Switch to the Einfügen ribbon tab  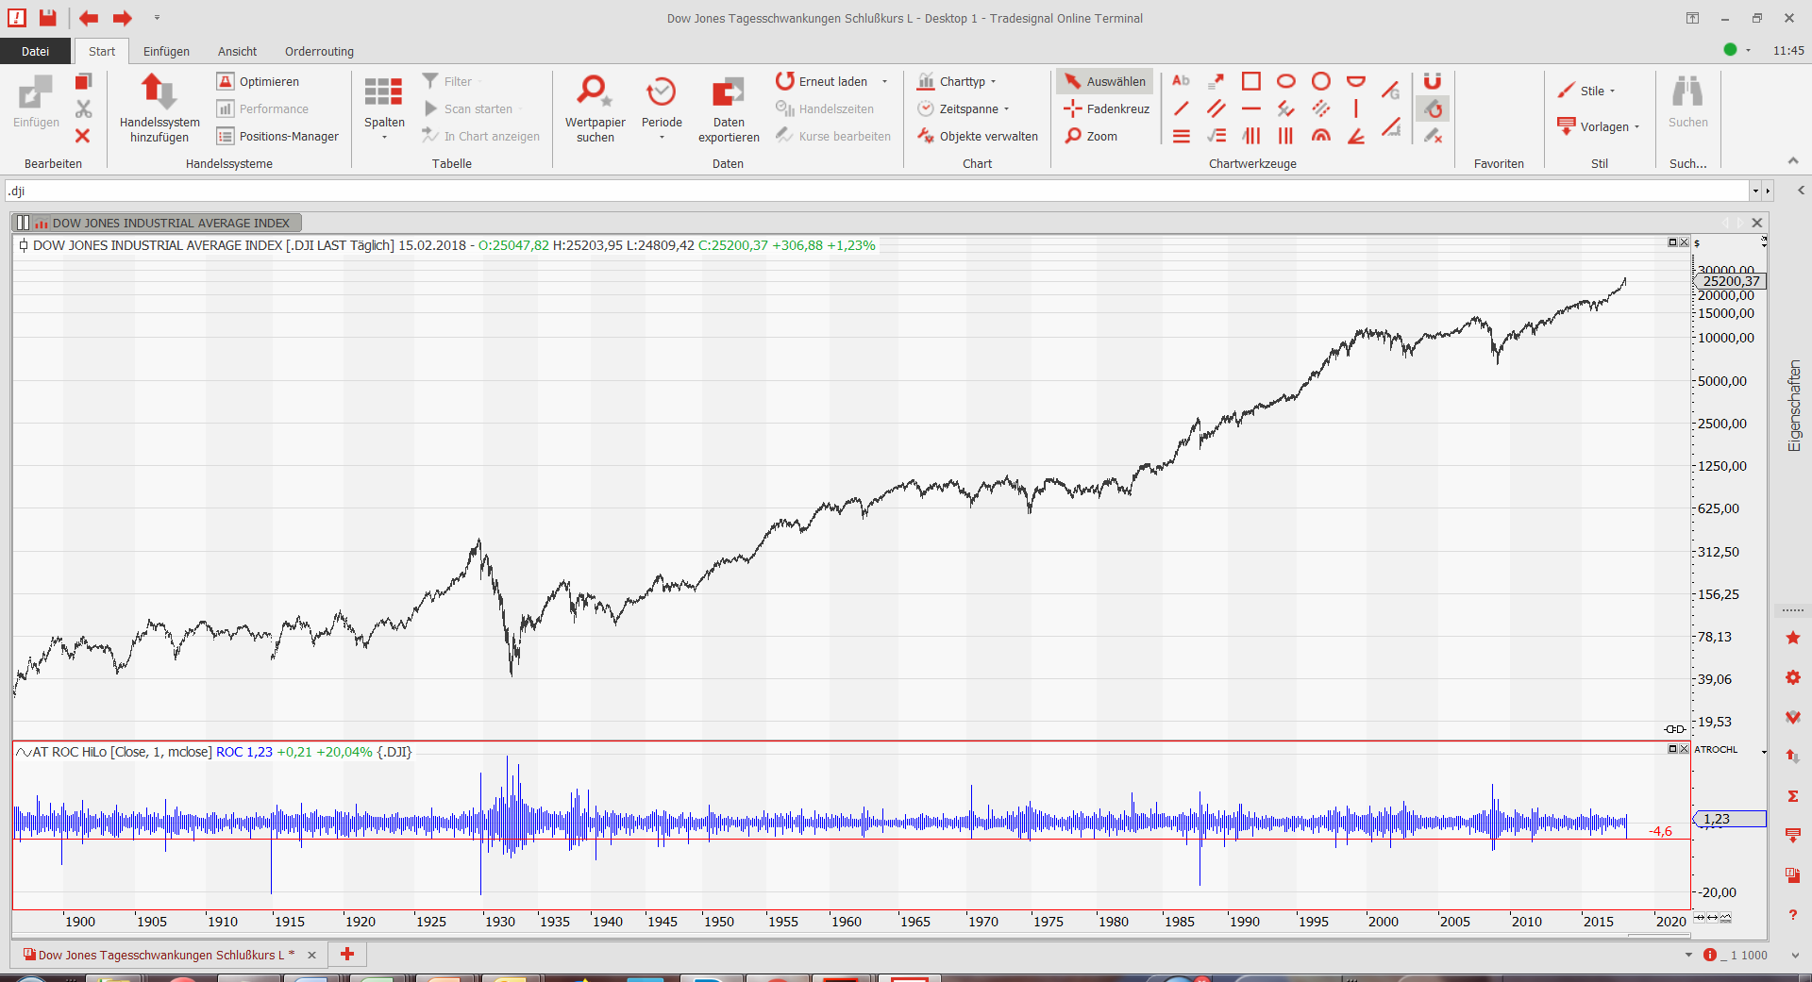coord(166,52)
